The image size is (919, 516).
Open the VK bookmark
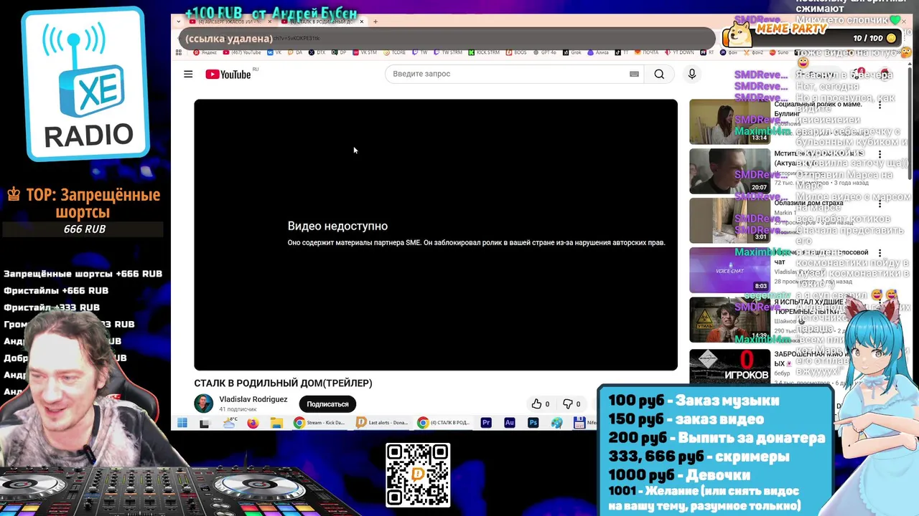[274, 52]
